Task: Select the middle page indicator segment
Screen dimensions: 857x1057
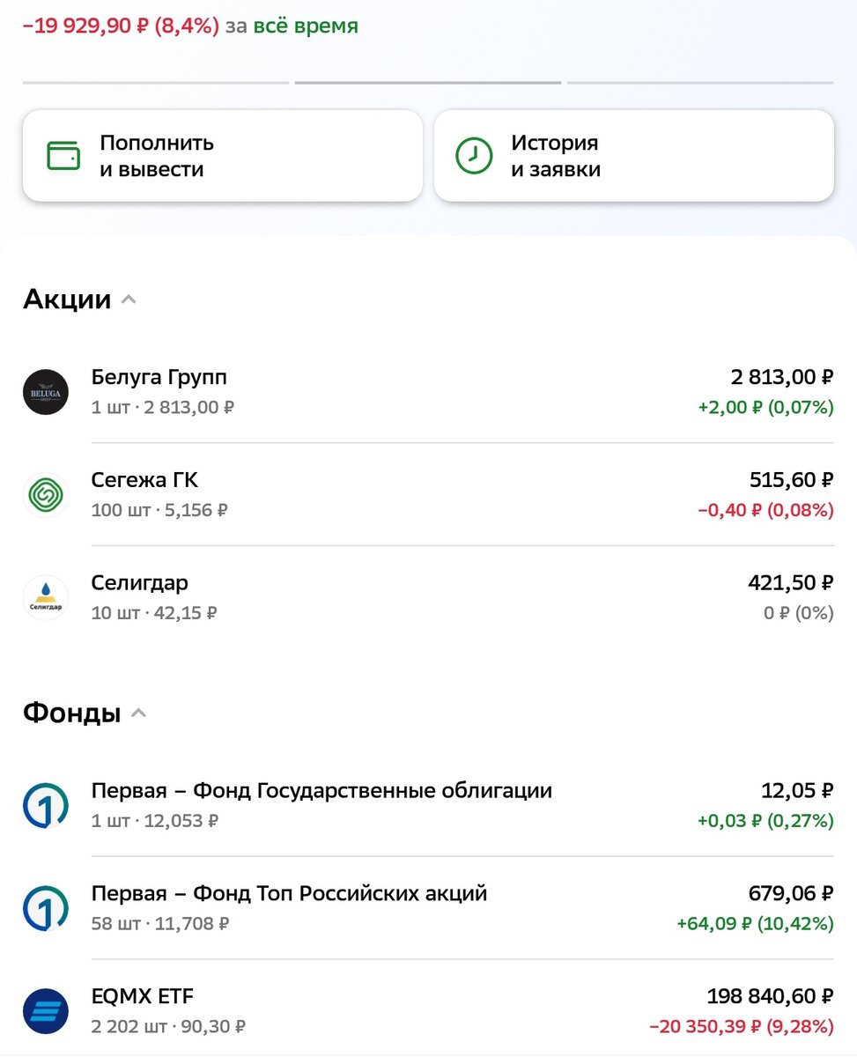Action: (428, 83)
